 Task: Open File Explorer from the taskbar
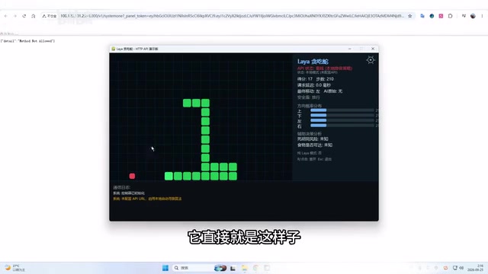coord(244,268)
